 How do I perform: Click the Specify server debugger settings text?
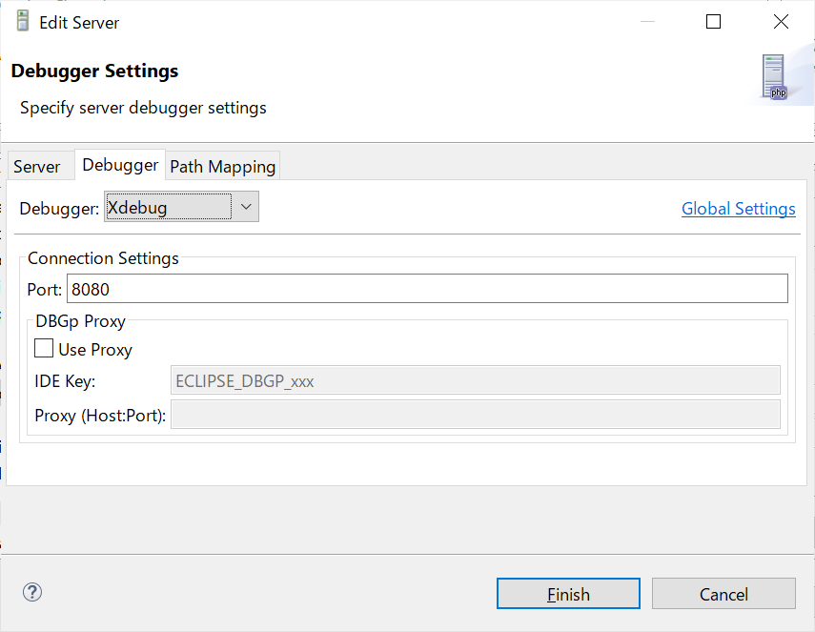[x=143, y=108]
